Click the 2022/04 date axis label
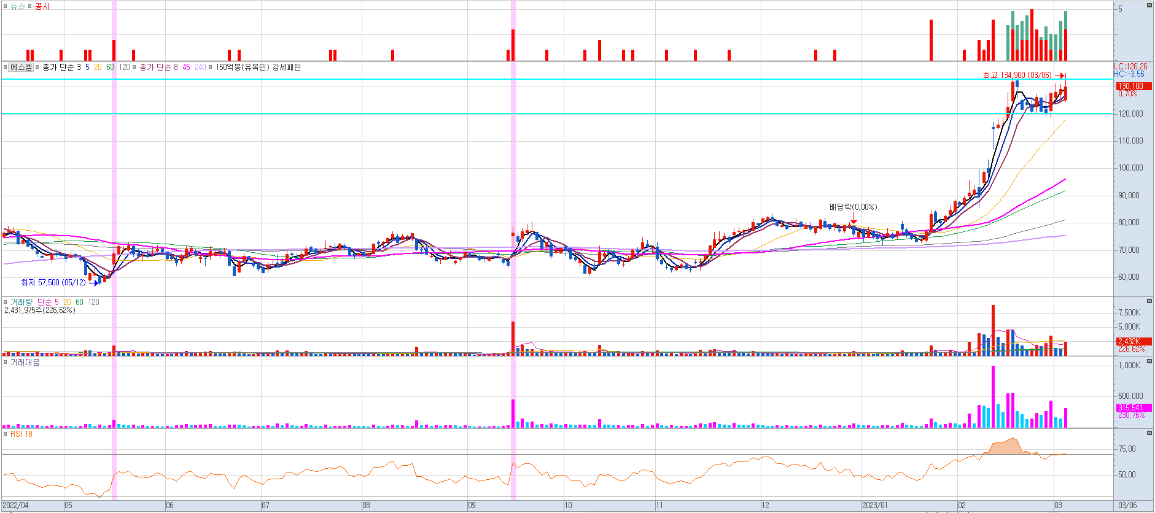 (15, 506)
